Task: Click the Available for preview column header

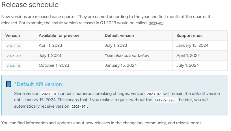Action: tap(59, 35)
